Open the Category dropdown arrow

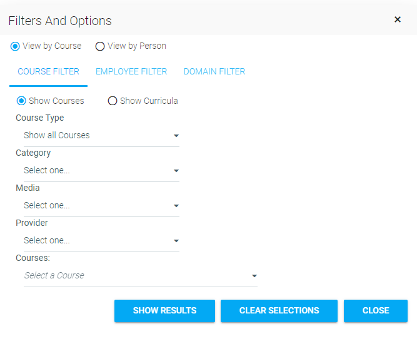tap(176, 171)
